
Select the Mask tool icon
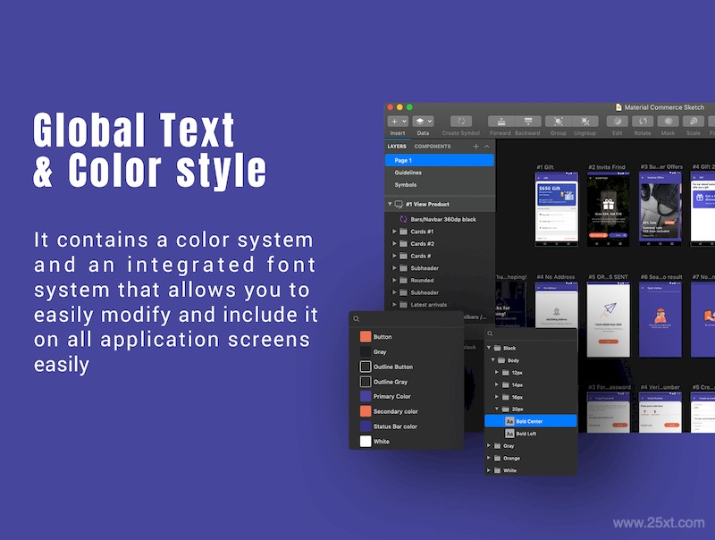click(668, 122)
